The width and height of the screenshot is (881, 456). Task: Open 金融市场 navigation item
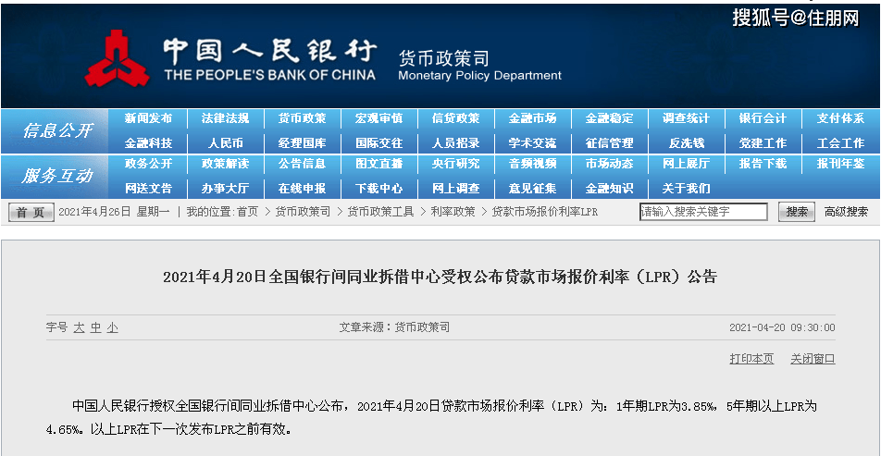tap(533, 118)
